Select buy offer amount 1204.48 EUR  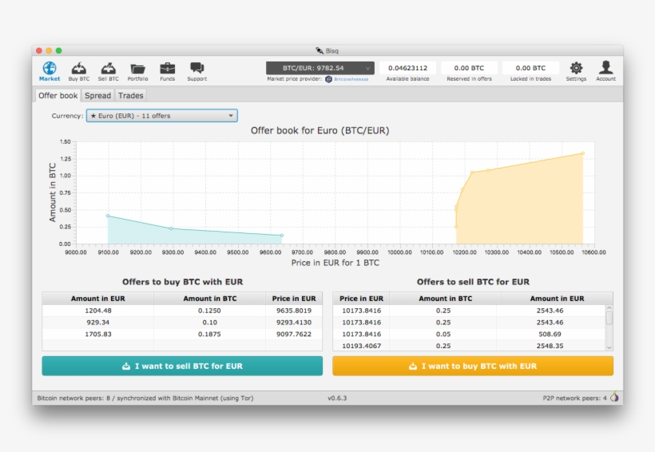[97, 311]
